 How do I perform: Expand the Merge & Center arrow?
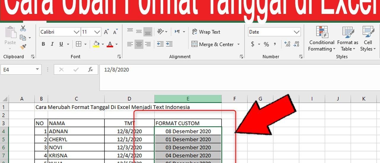point(238,44)
